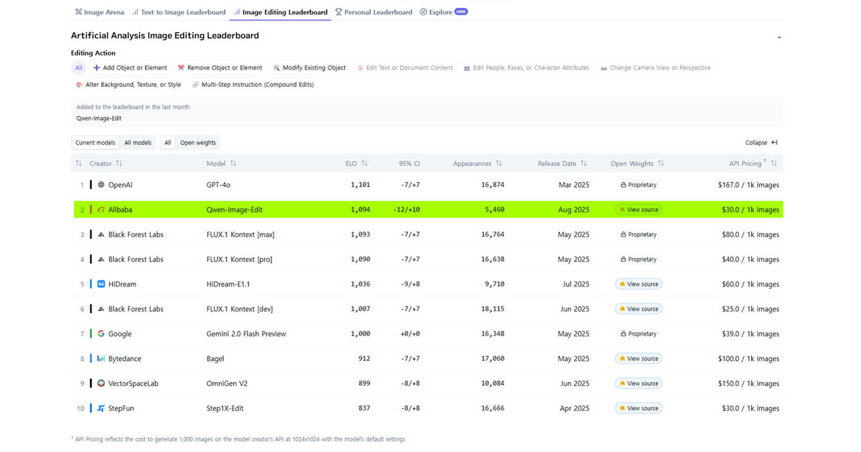Viewport: 861px width, 452px height.
Task: Sort table by ELO column
Action: pos(356,163)
